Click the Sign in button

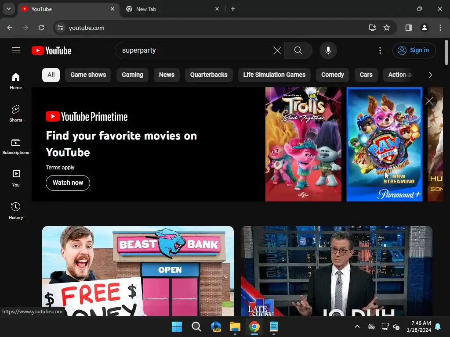tap(414, 50)
